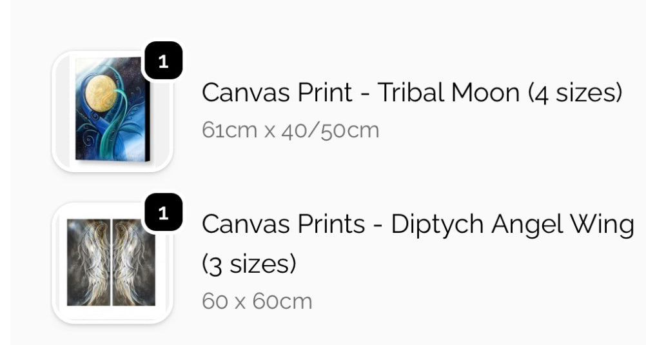
Task: Open the Canvas Prints - Diptych Angel Wing title
Action: 418,224
